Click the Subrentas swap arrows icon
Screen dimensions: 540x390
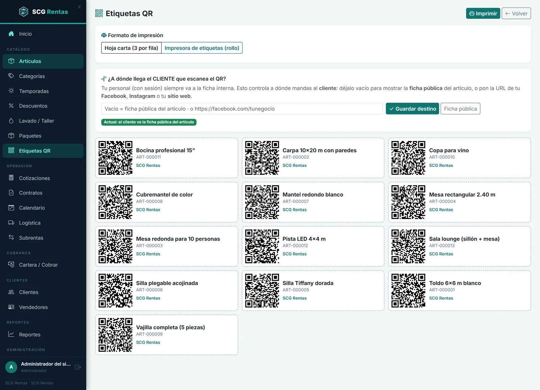click(x=11, y=238)
